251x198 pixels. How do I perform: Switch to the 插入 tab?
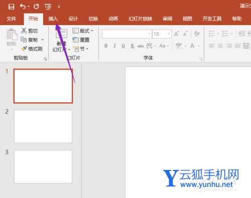[x=53, y=19]
